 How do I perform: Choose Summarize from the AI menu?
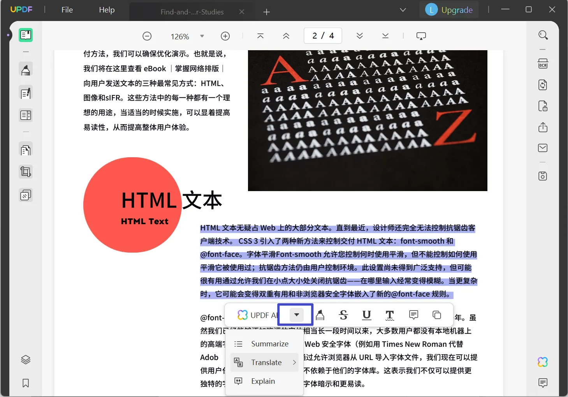click(x=265, y=344)
